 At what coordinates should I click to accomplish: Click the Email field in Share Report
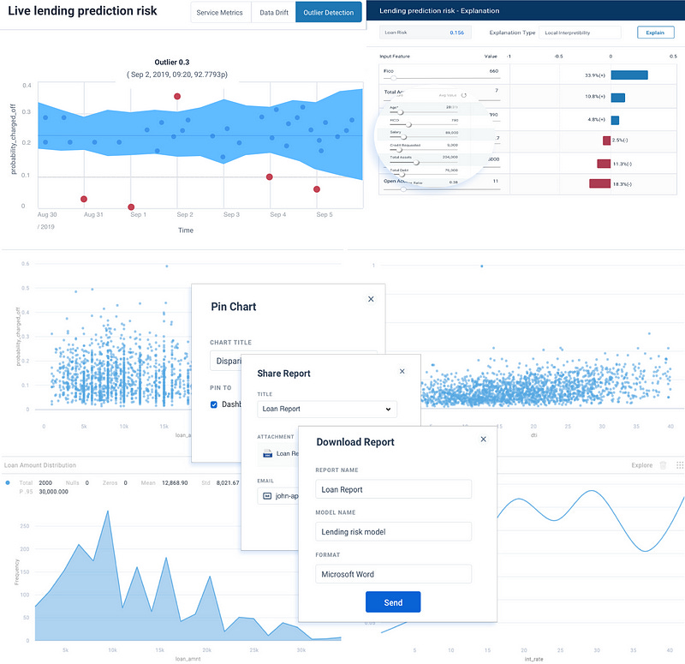[x=277, y=496]
